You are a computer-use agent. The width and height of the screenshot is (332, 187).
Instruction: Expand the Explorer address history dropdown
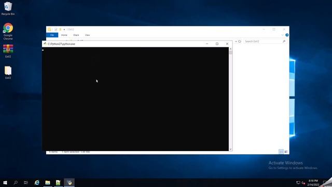click(236, 42)
